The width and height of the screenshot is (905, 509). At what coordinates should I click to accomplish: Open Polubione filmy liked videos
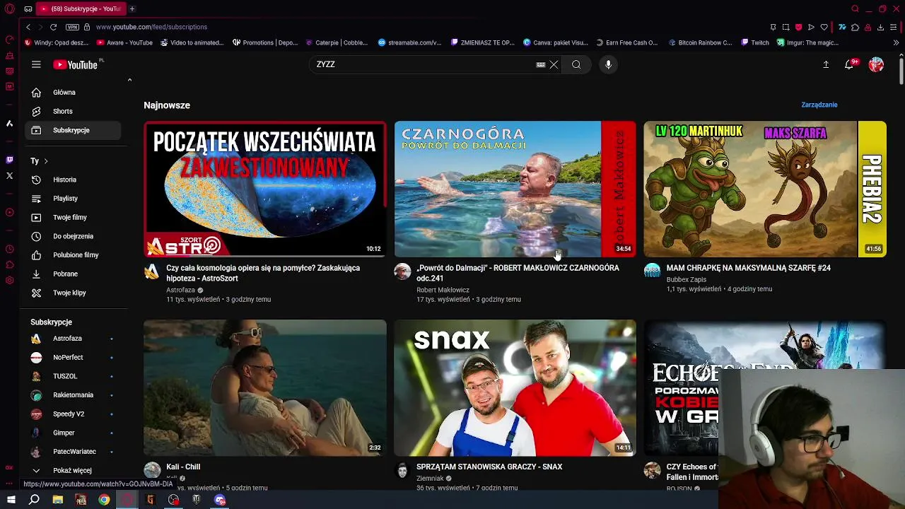[73, 255]
